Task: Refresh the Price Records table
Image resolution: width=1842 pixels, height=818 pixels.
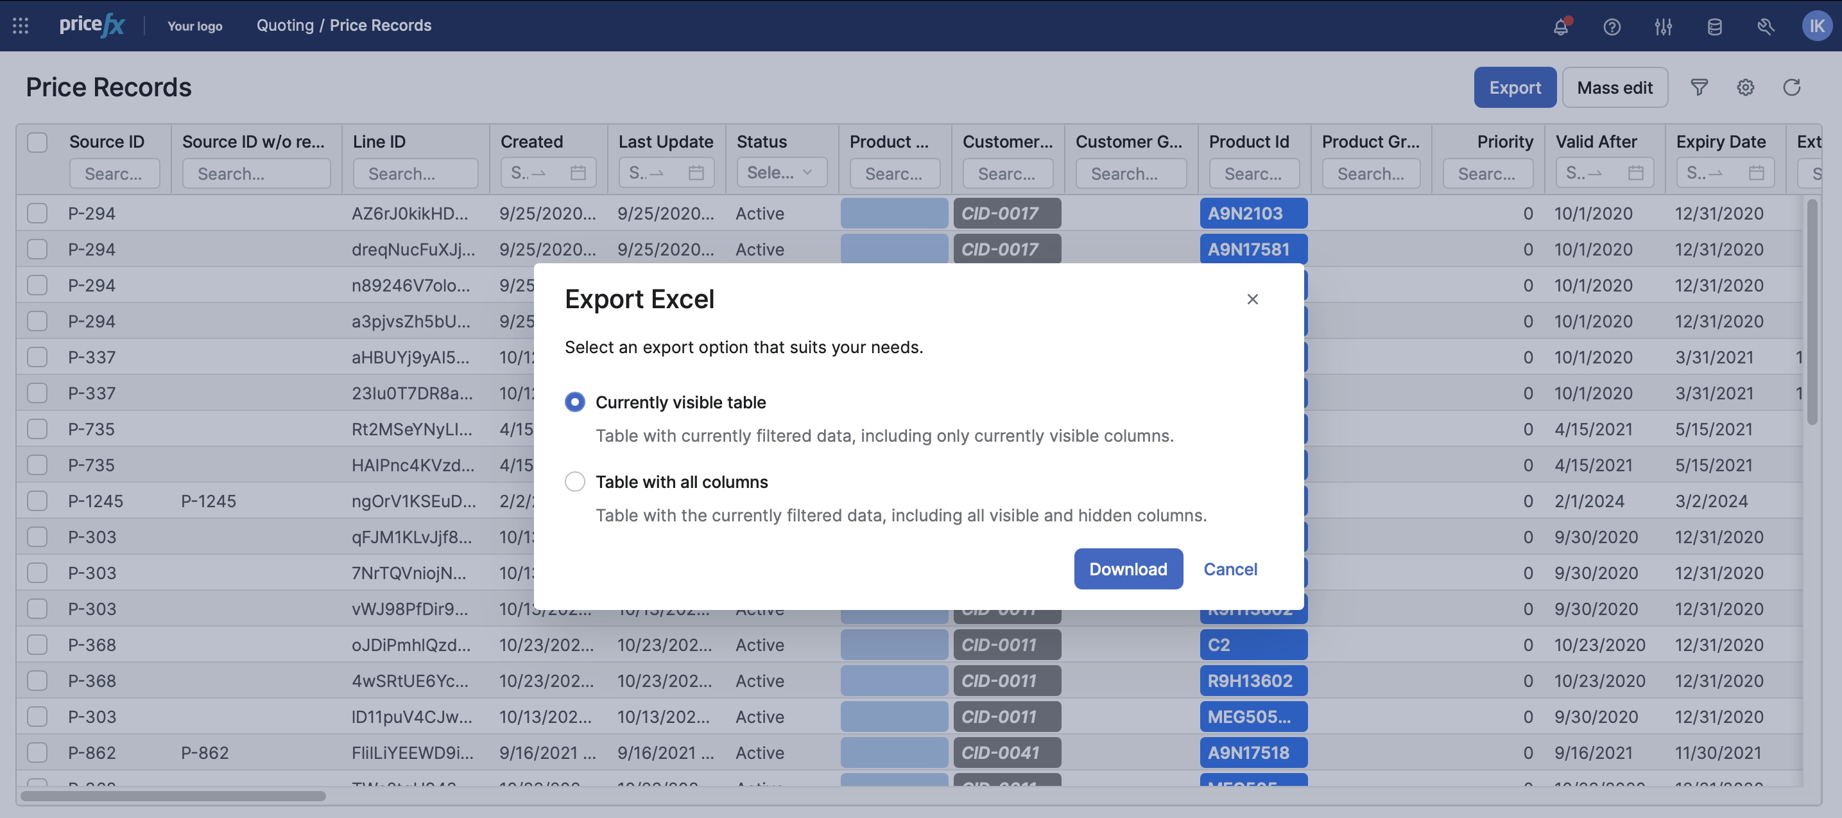Action: click(x=1791, y=87)
